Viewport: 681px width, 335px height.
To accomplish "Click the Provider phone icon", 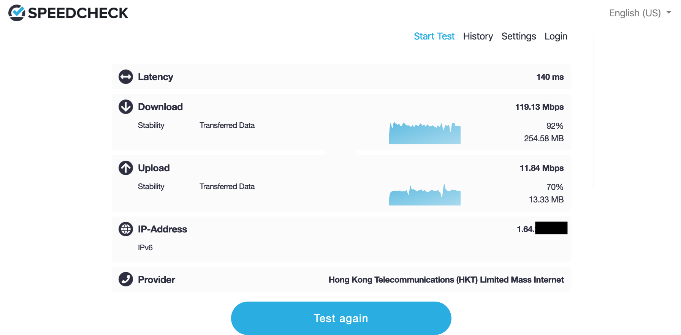I will (x=126, y=279).
